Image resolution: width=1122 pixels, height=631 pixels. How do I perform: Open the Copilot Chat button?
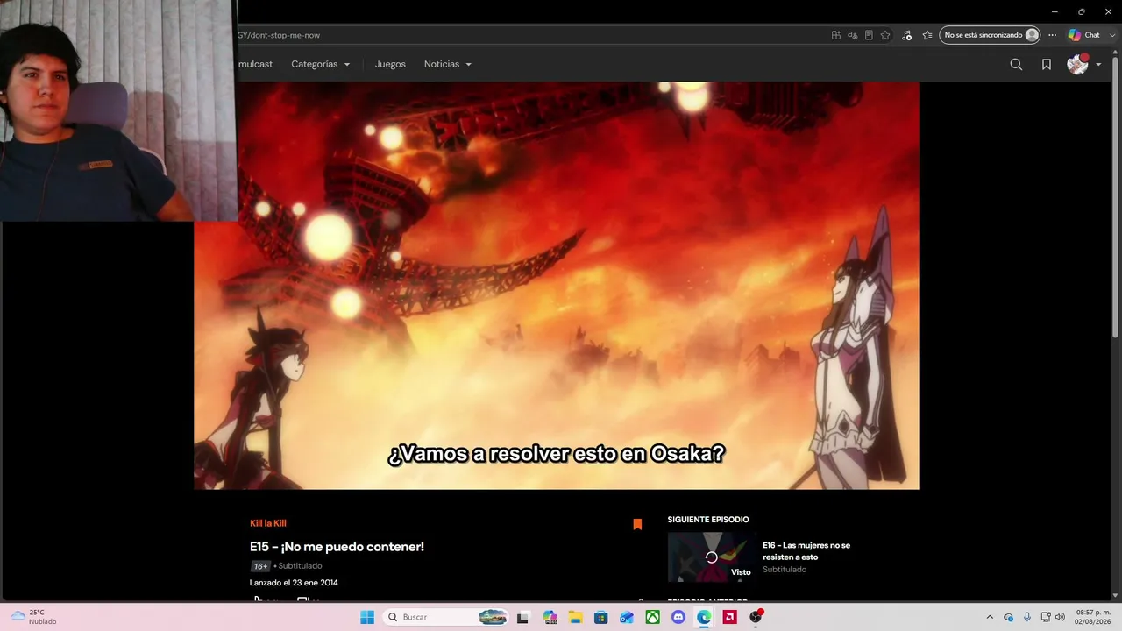click(x=1084, y=35)
